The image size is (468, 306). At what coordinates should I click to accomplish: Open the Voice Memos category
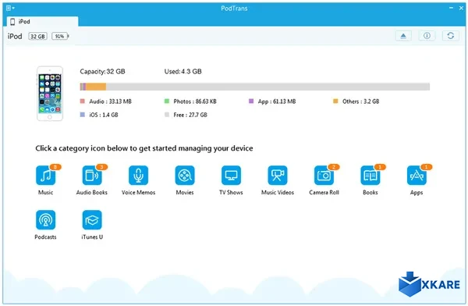tap(138, 176)
